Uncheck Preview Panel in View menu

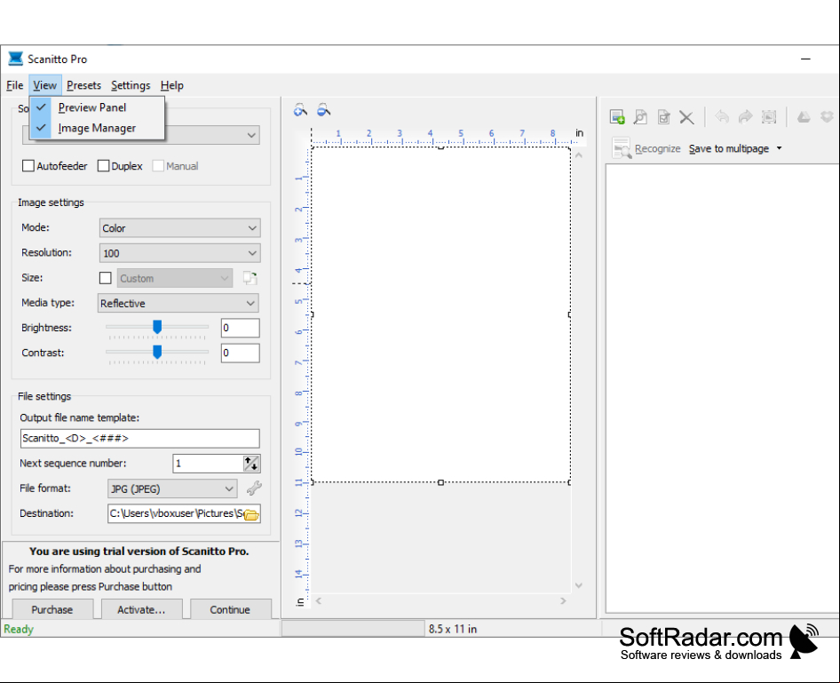97,107
